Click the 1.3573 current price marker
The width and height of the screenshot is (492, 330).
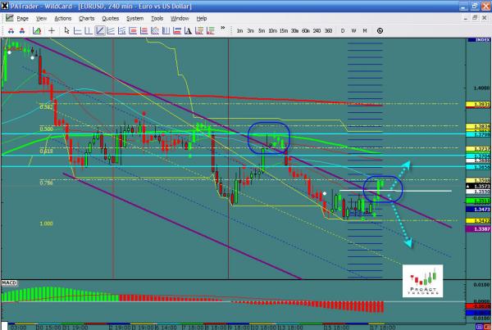click(479, 186)
